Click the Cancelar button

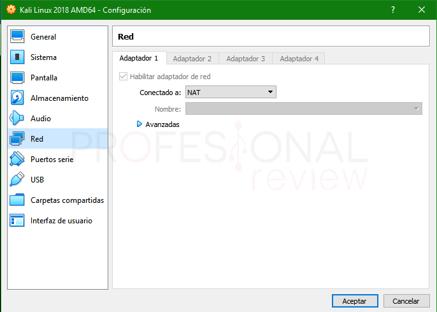click(406, 301)
